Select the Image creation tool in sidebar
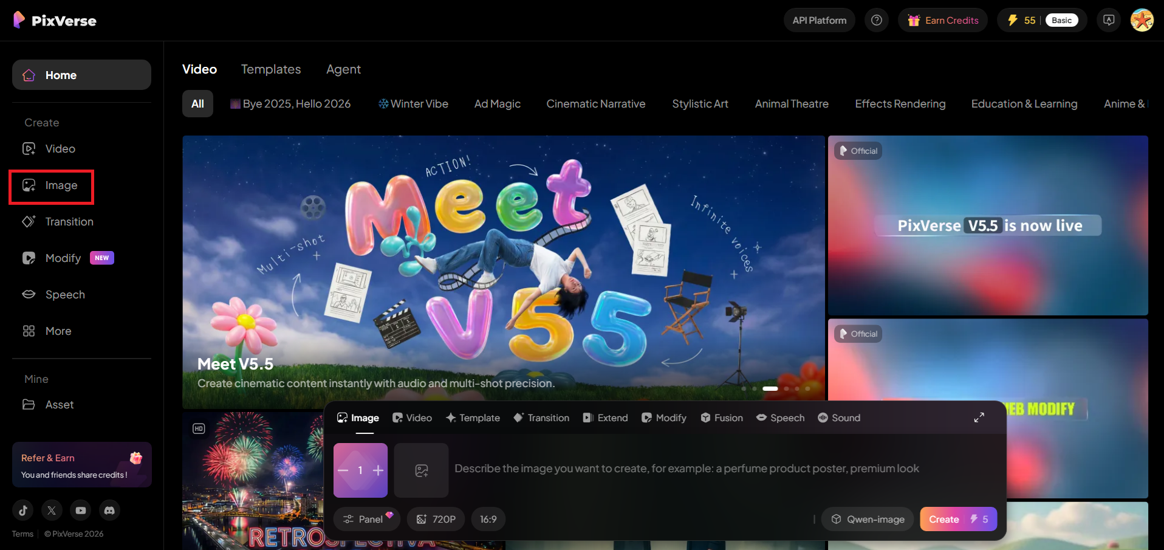Image resolution: width=1164 pixels, height=550 pixels. click(51, 185)
